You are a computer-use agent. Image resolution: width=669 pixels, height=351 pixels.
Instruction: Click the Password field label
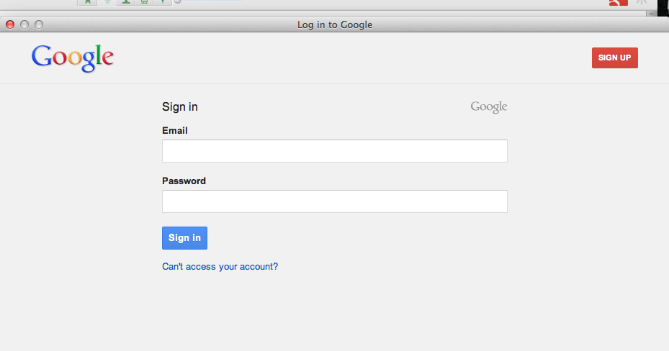click(184, 181)
